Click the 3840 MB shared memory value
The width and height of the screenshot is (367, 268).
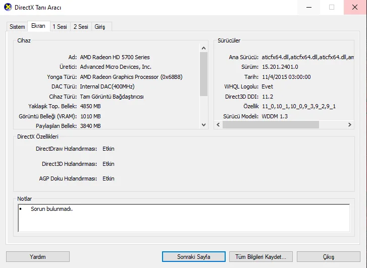(90, 126)
